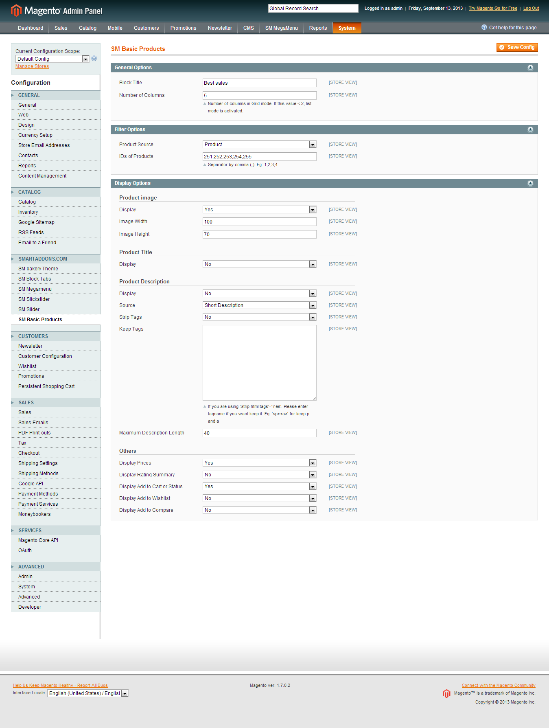Image resolution: width=549 pixels, height=728 pixels.
Task: Click Maximum Description Length field
Action: [x=260, y=433]
